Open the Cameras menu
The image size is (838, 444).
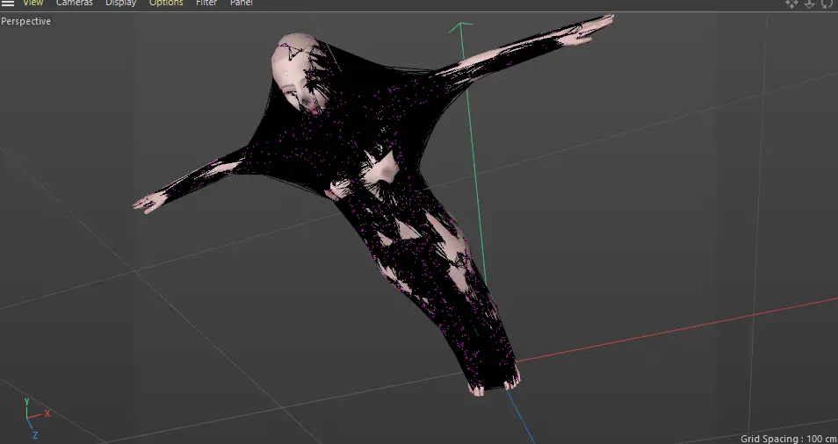(x=75, y=4)
